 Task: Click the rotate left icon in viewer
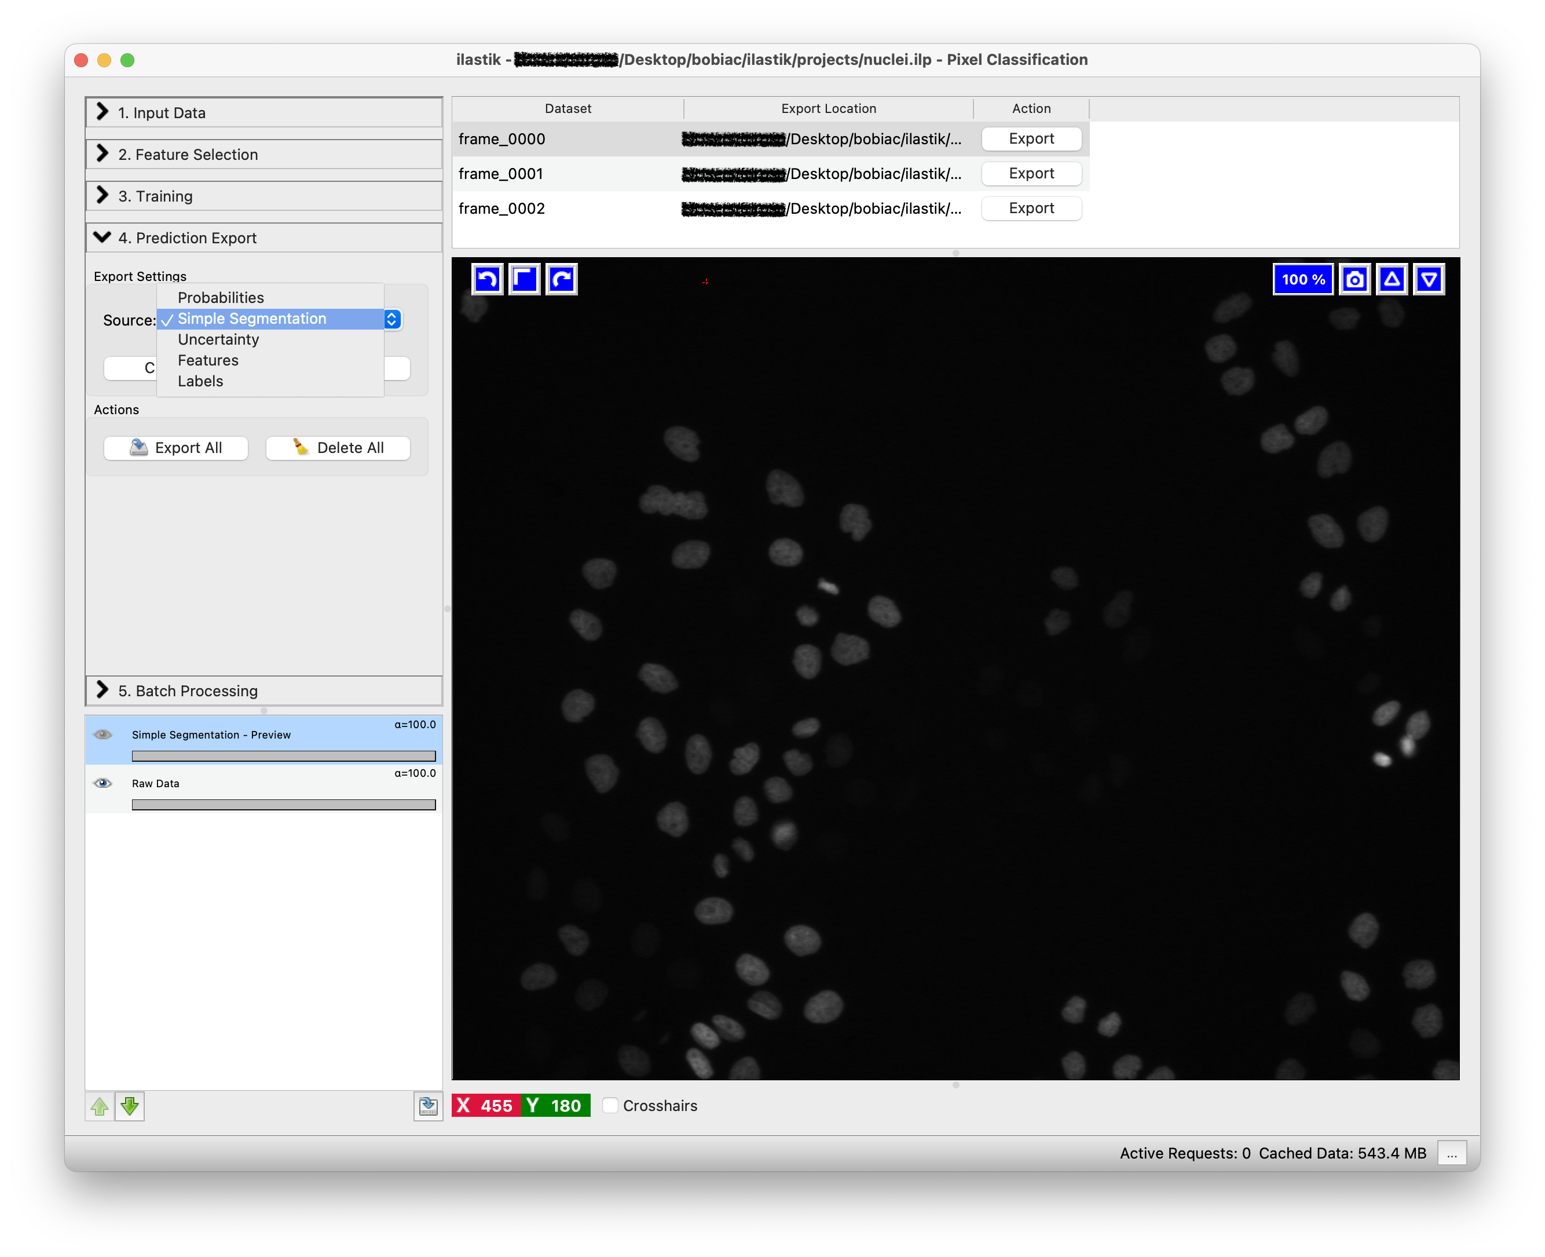(488, 279)
